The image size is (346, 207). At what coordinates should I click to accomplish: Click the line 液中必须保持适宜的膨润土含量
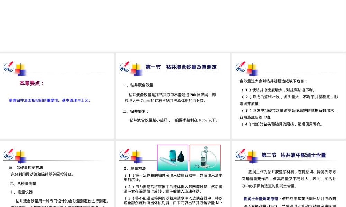(269, 186)
